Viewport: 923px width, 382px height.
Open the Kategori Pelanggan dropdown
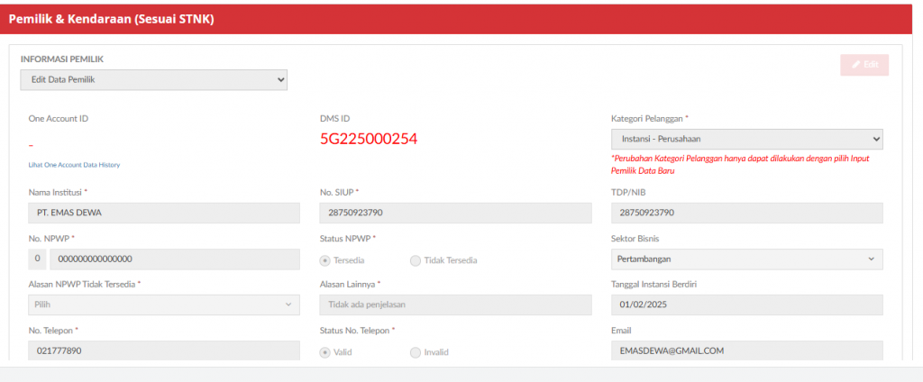point(746,139)
